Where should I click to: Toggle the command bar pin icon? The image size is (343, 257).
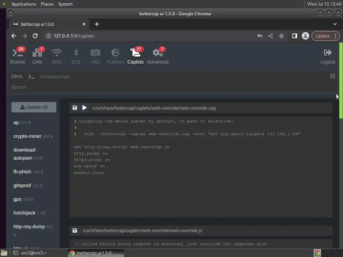pyautogui.click(x=333, y=76)
